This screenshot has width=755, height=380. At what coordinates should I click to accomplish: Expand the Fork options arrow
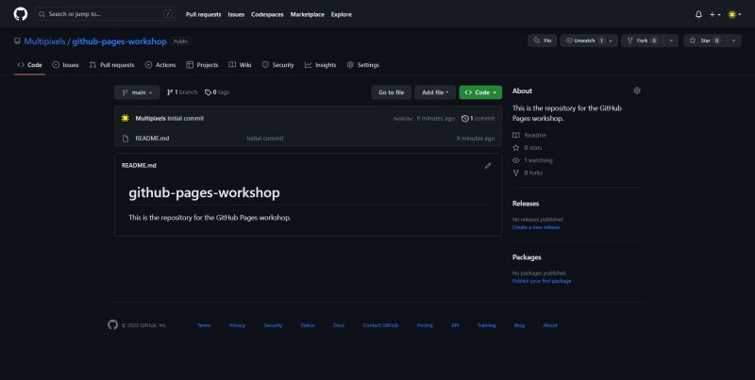tap(671, 41)
